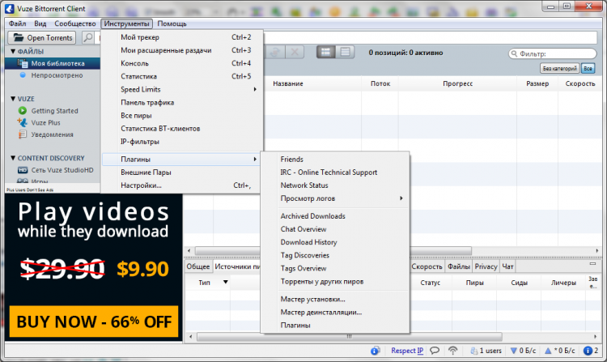Click the Моя библиотека library icon
Image resolution: width=607 pixels, height=362 pixels.
23,63
